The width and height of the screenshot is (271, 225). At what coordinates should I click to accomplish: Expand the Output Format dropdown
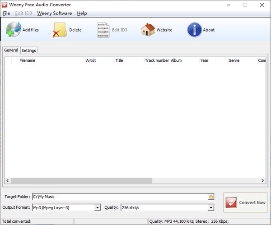[97, 207]
